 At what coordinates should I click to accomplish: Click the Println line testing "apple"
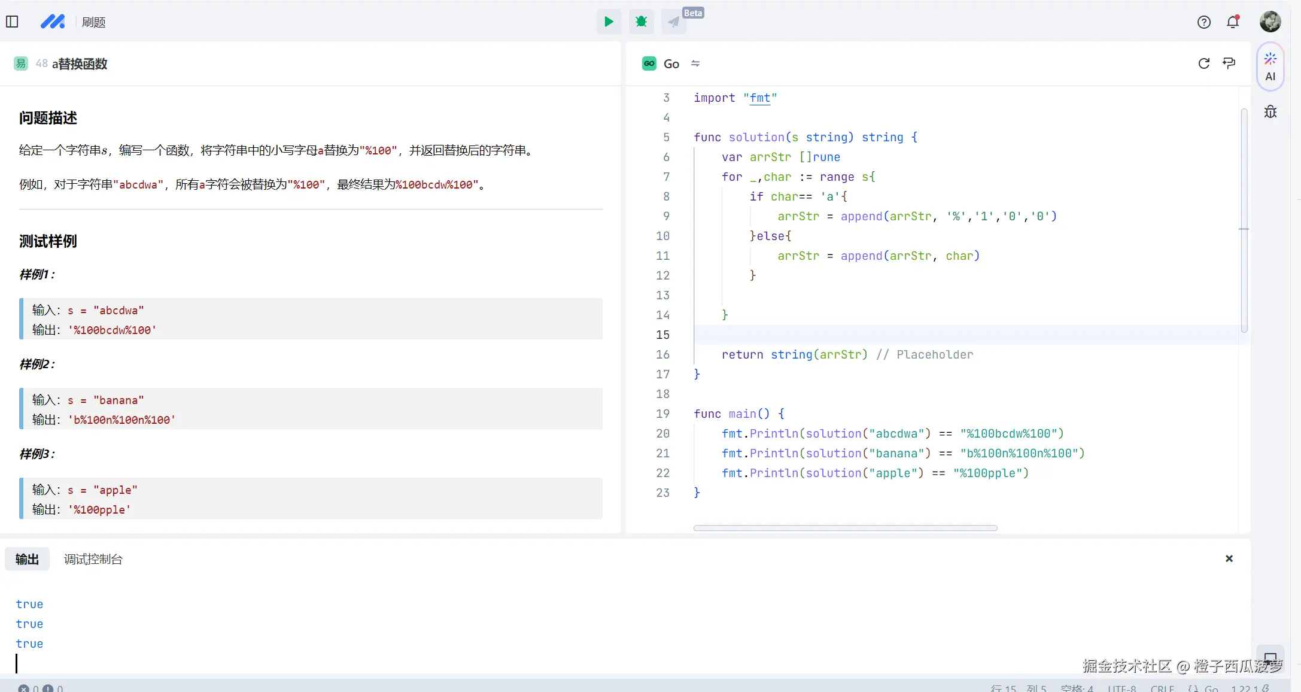tap(875, 473)
